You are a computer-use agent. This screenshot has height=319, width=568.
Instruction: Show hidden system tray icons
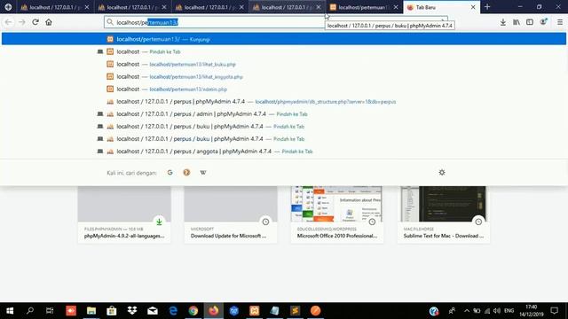tap(467, 311)
